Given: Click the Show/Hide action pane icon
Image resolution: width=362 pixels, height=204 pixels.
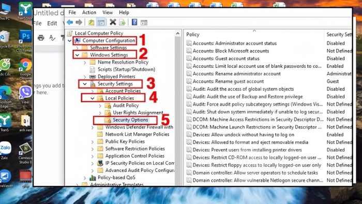Looking at the screenshot, I should (144, 22).
